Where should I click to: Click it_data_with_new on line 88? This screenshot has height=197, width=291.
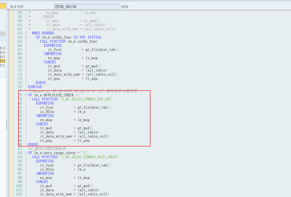(56, 136)
